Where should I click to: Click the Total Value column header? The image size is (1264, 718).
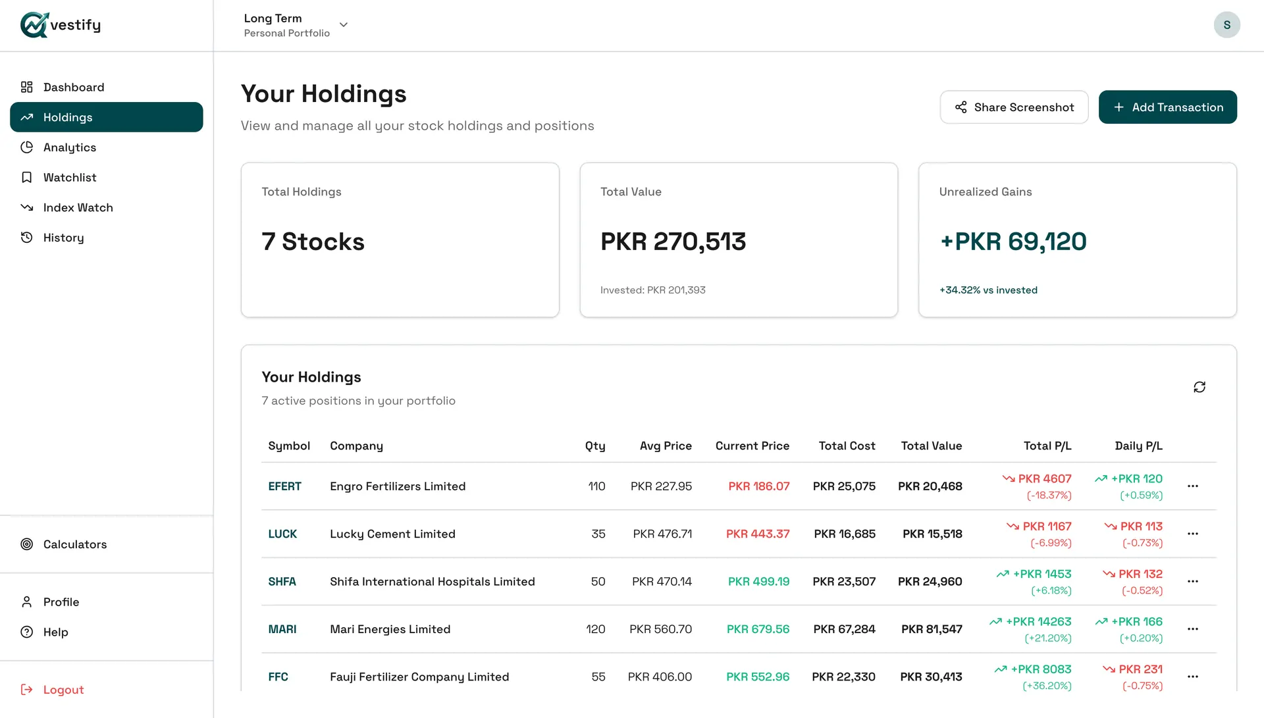(932, 446)
